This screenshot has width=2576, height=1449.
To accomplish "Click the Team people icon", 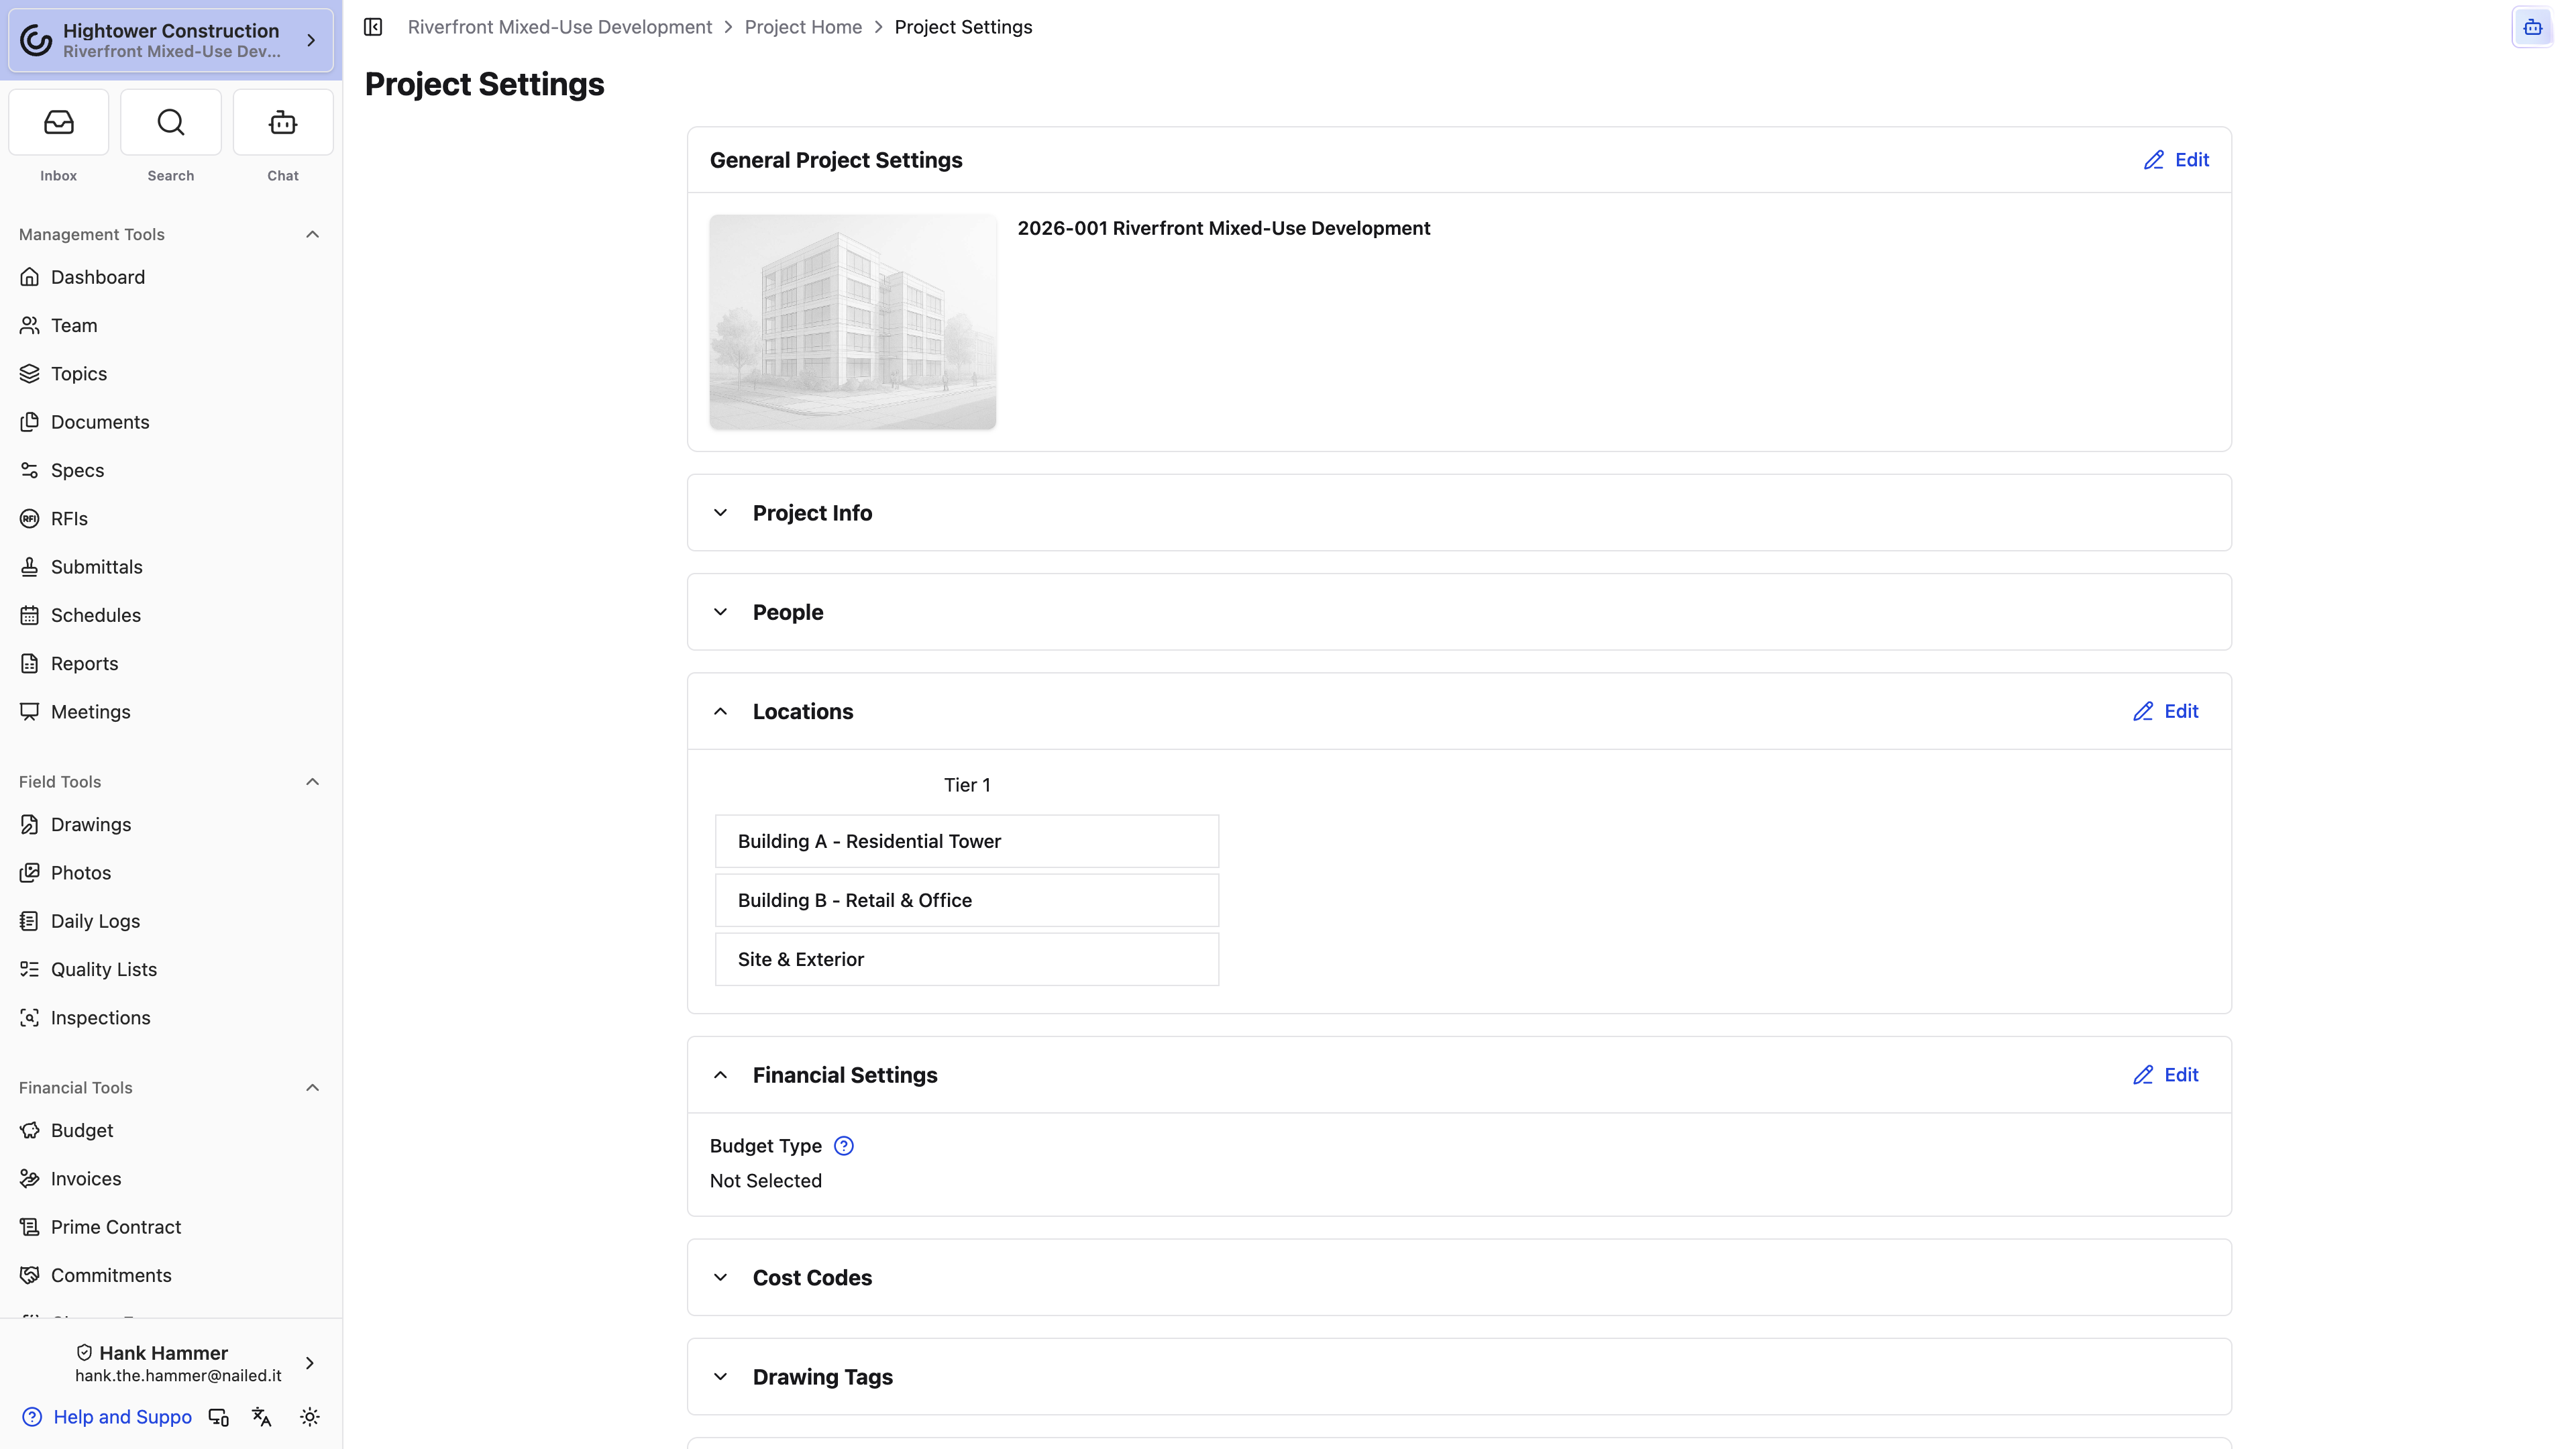I will (x=30, y=325).
